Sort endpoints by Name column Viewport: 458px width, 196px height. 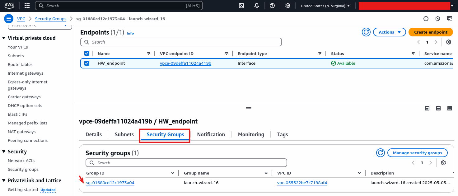149,54
